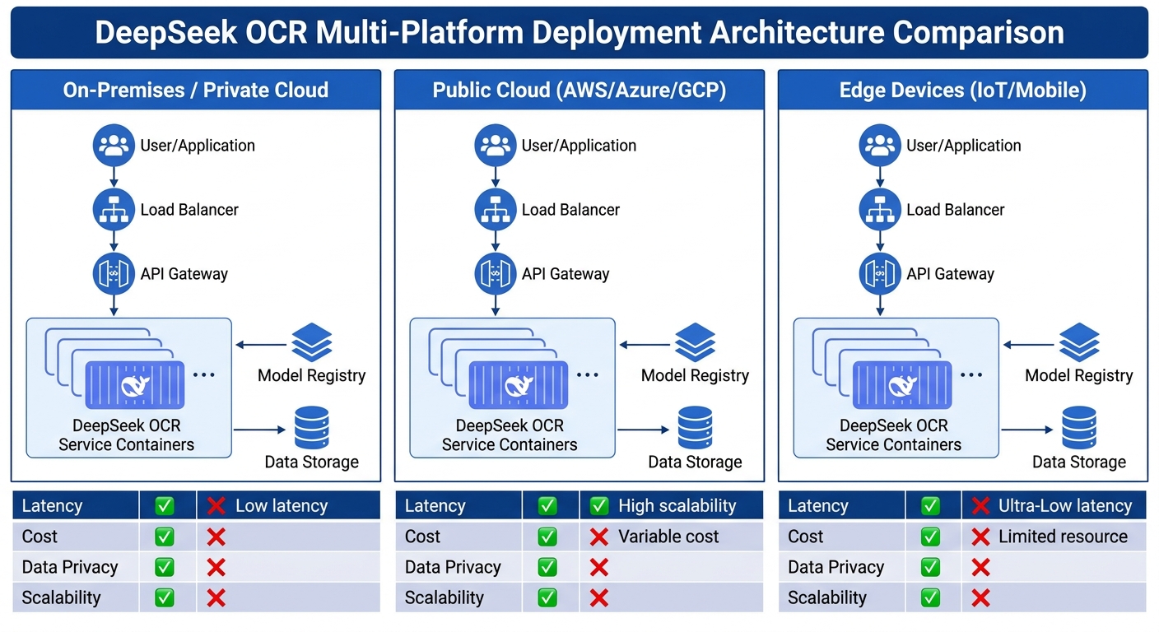1159x632 pixels.
Task: Click the red X in Edge Devices Data Privacy row
Action: pyautogui.click(x=980, y=567)
